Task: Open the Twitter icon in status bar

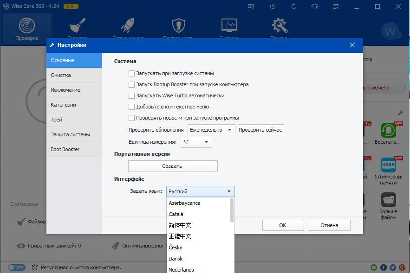Action: [x=393, y=267]
